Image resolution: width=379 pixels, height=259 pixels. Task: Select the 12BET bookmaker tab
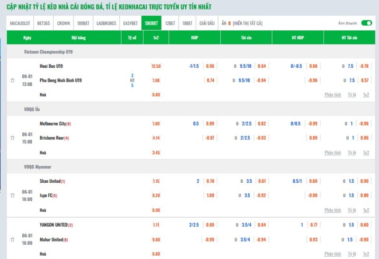(x=170, y=23)
